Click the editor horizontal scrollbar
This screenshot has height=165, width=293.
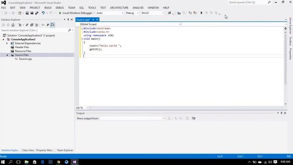coord(186,108)
